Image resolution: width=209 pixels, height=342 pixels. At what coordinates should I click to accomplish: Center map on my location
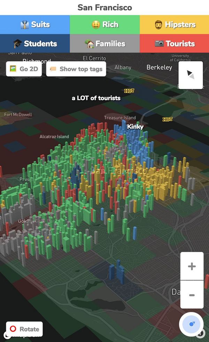[191, 324]
